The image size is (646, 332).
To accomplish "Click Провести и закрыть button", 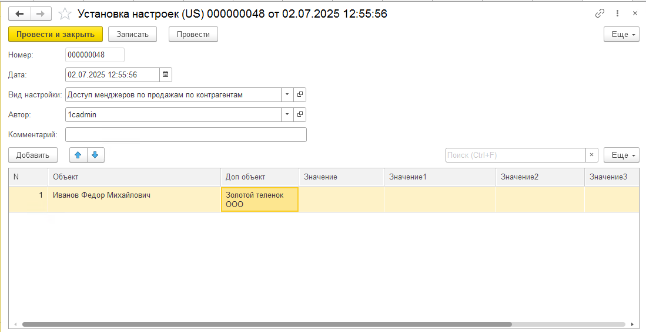I will click(x=55, y=35).
